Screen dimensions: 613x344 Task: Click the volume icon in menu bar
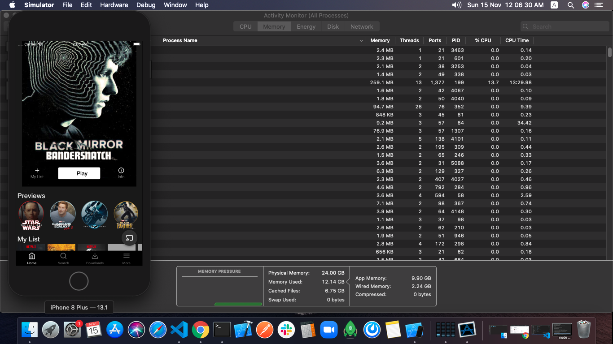coord(457,5)
